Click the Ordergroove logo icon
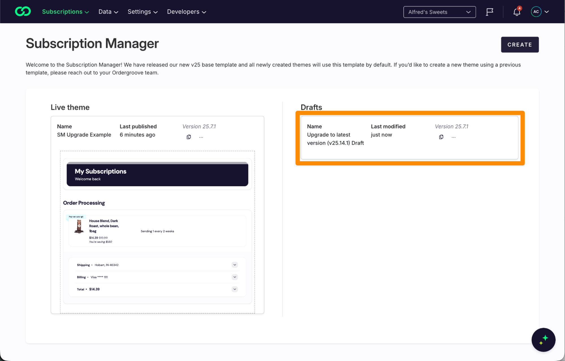 point(23,12)
